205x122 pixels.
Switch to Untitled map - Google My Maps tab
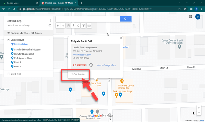(59, 3)
